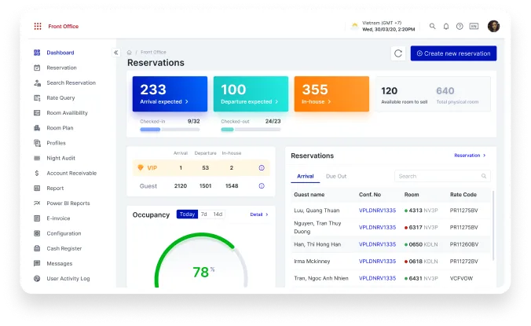Click Create new reservation button
This screenshot has height=326, width=531.
453,53
